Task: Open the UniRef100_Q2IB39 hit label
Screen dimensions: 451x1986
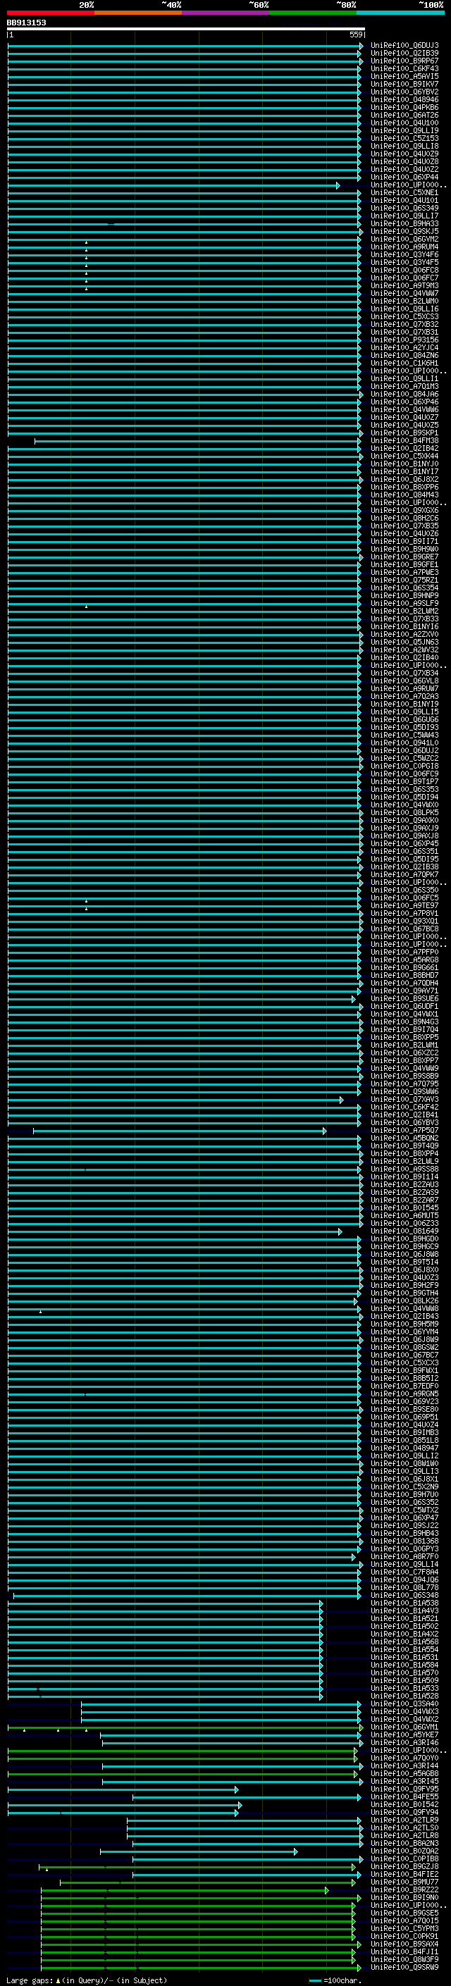Action: [404, 54]
